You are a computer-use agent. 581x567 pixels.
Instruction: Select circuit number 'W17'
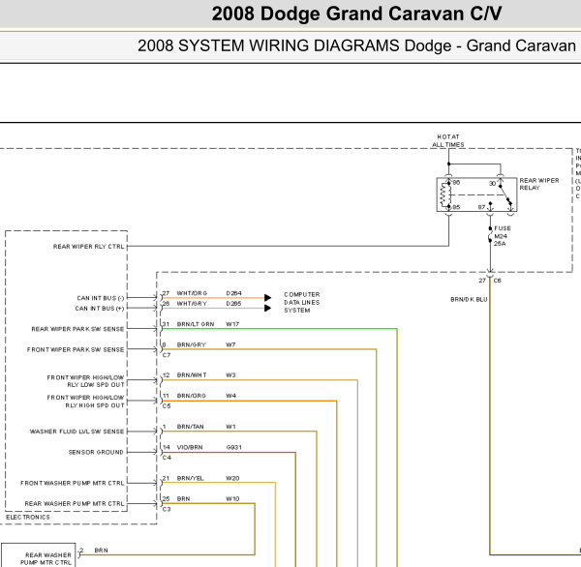(232, 324)
